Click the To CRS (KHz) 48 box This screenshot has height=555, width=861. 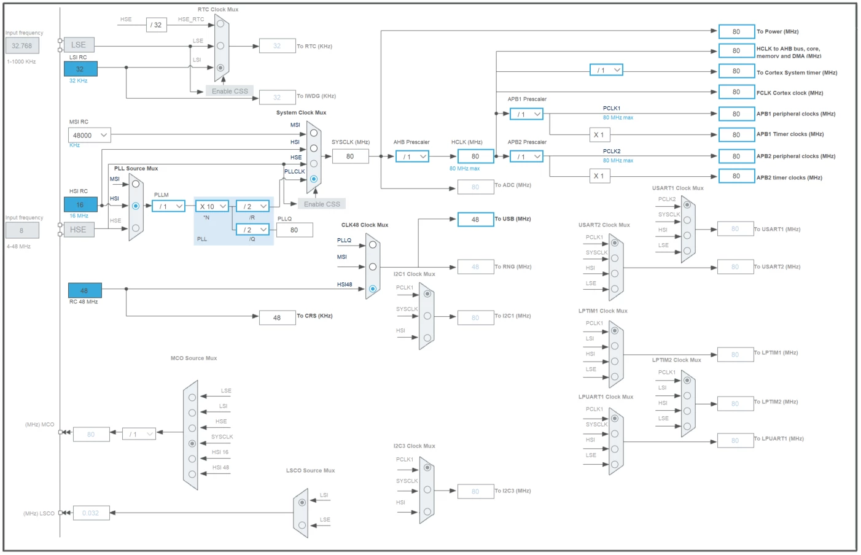(x=277, y=317)
